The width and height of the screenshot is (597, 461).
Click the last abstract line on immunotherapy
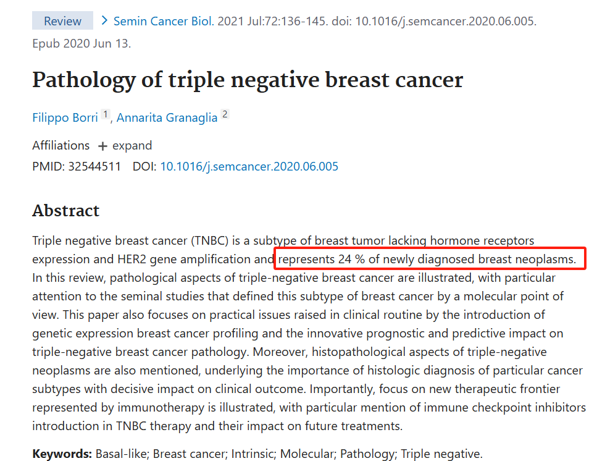(x=217, y=426)
